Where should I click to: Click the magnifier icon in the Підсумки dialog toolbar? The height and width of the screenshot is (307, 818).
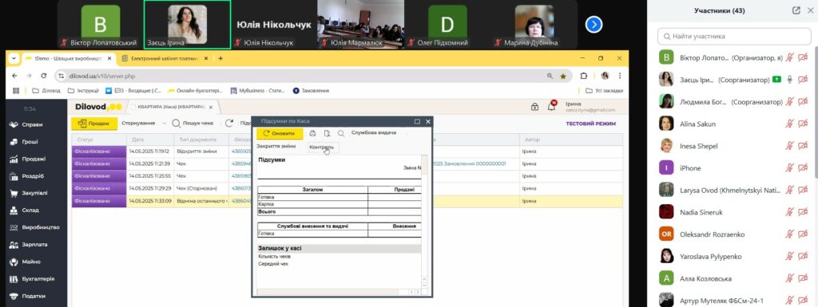tap(340, 133)
